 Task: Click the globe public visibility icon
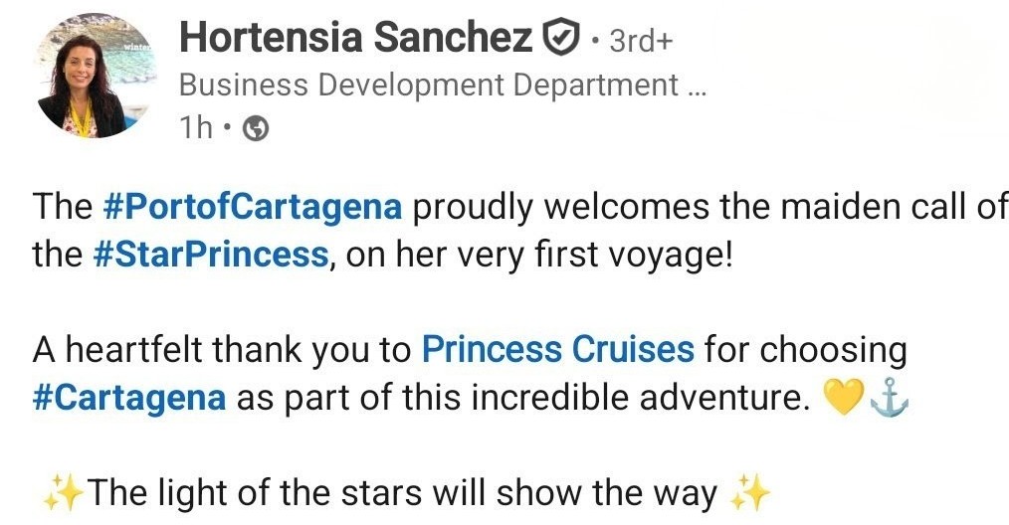coord(255,129)
